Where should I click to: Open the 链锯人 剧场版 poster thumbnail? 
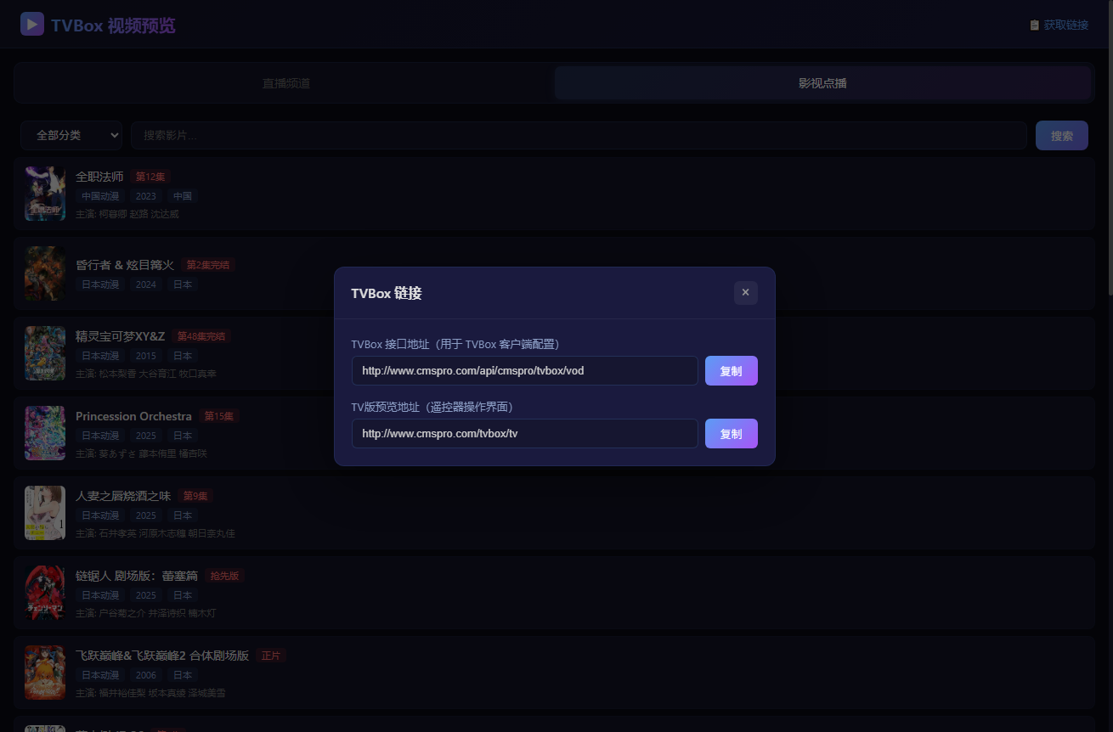(45, 593)
